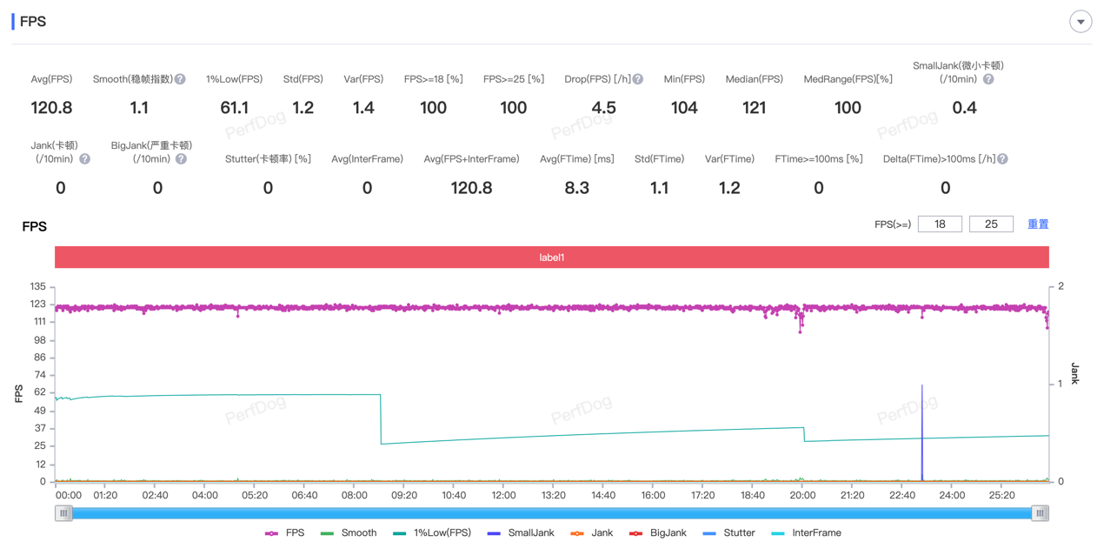
Task: Toggle FPS series in chart legend
Action: [284, 532]
